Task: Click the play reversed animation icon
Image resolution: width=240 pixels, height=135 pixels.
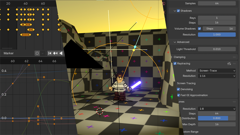Action: click(x=61, y=53)
